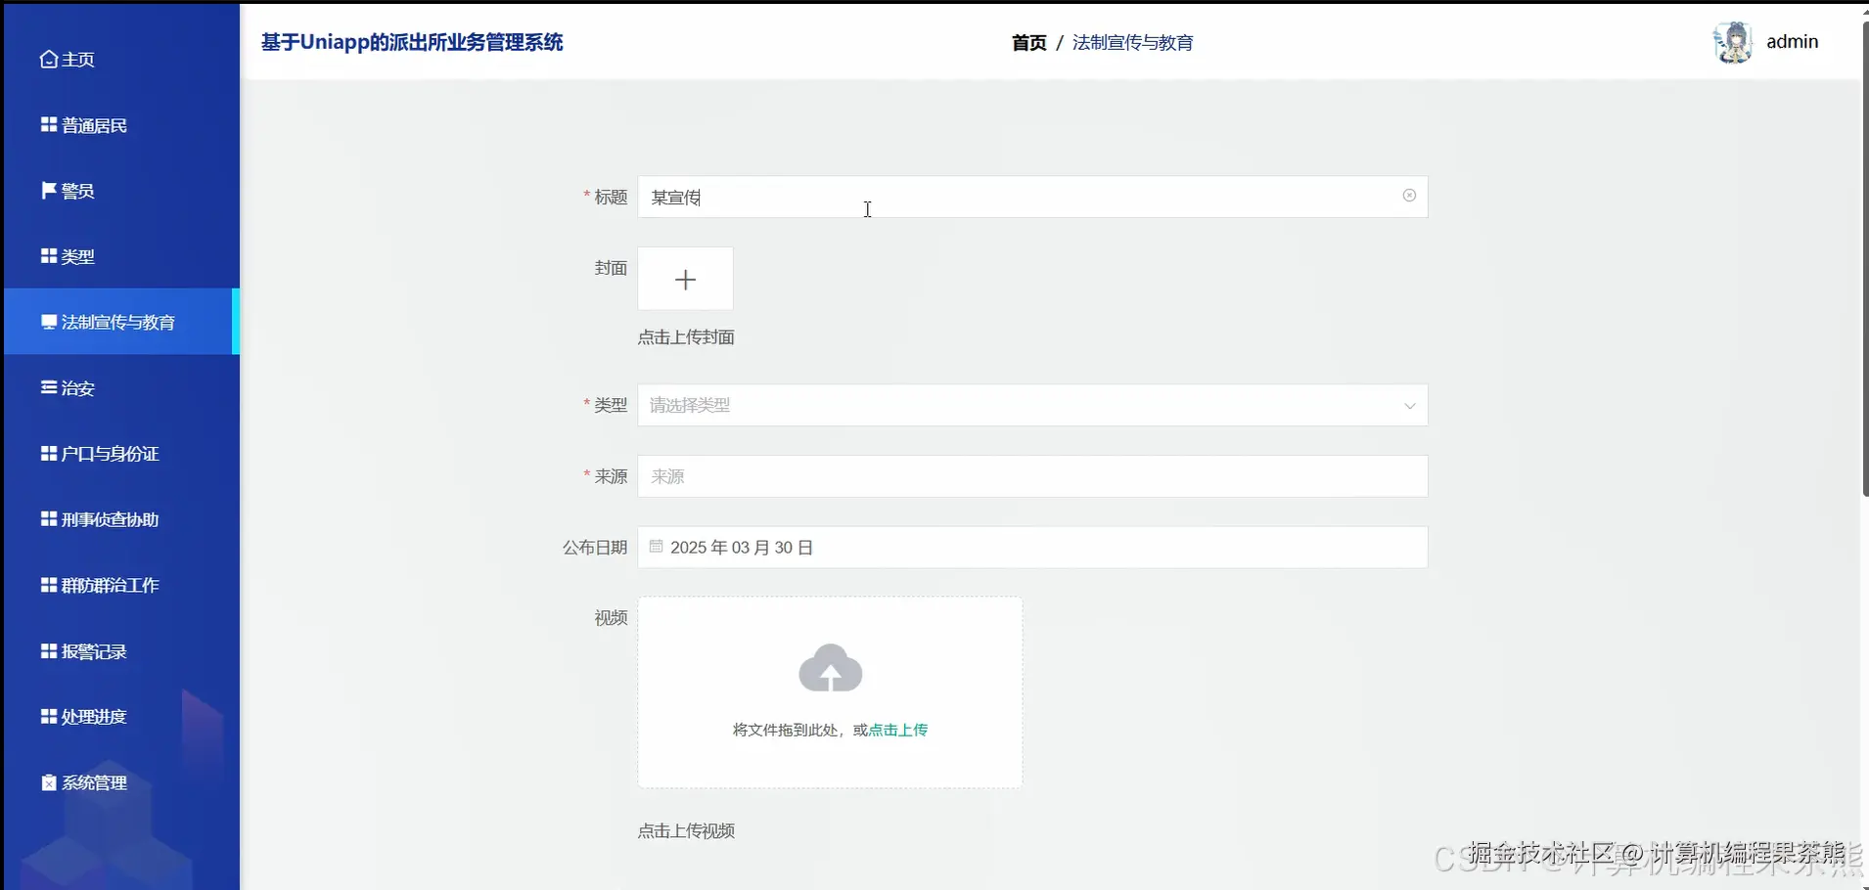The image size is (1869, 890).
Task: Click the grid icon beside 类型 in sidebar
Action: [49, 255]
